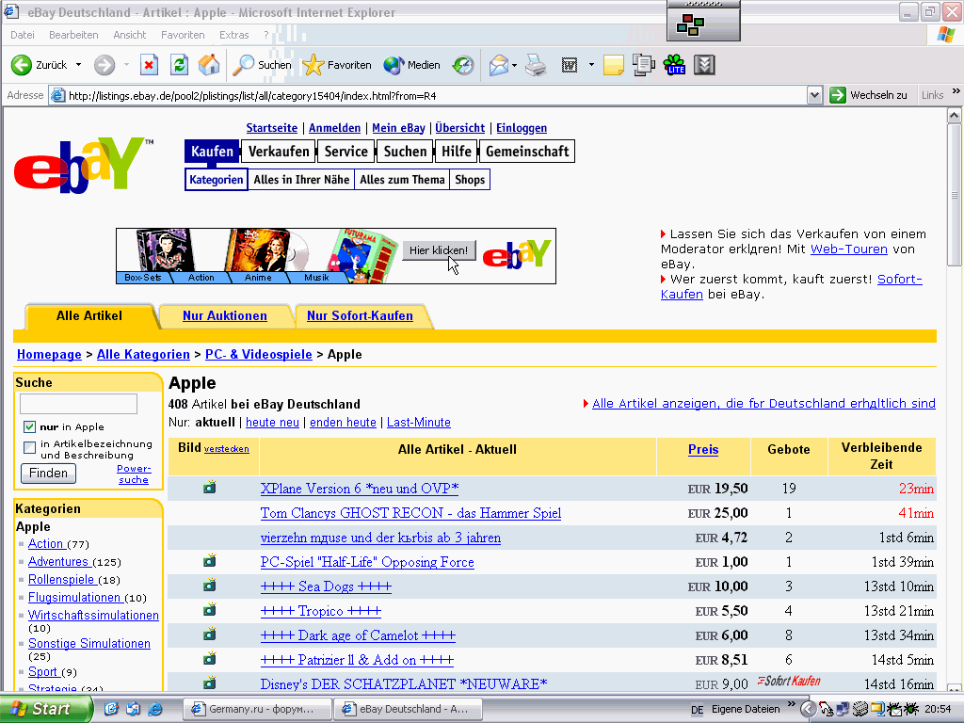Screen dimensions: 964x723
Task: Open camera icon for Patrizier II row
Action: click(210, 658)
